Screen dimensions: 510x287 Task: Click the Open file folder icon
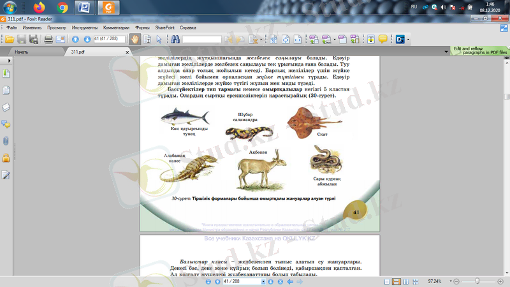click(9, 40)
